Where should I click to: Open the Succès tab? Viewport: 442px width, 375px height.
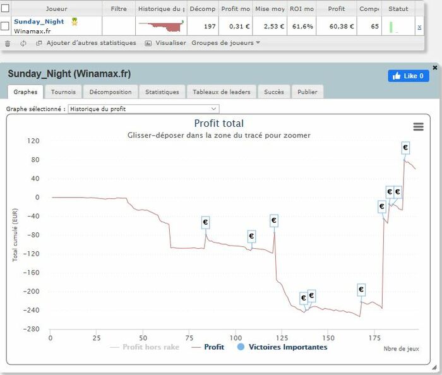(x=274, y=92)
